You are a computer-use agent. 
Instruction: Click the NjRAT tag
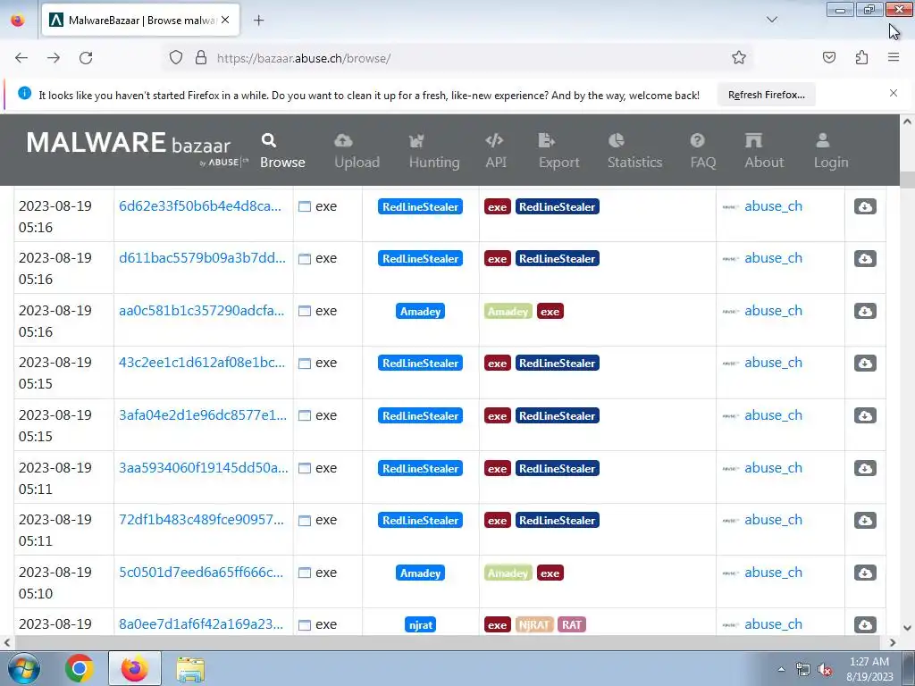coord(534,624)
